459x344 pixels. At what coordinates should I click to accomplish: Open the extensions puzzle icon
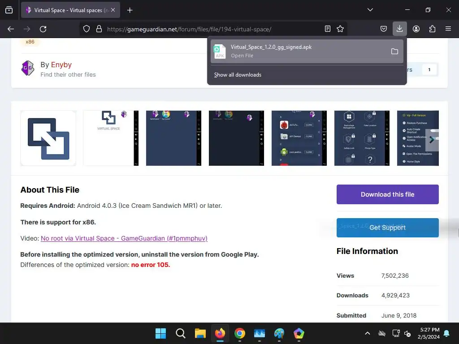pos(432,29)
